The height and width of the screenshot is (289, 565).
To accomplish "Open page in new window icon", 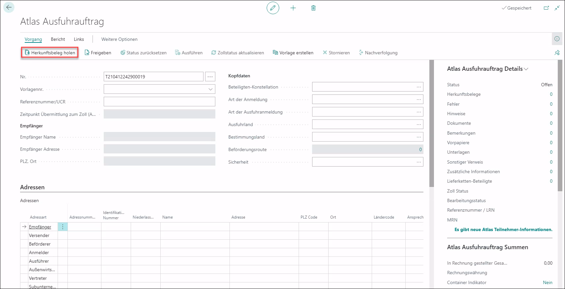I will (x=546, y=8).
